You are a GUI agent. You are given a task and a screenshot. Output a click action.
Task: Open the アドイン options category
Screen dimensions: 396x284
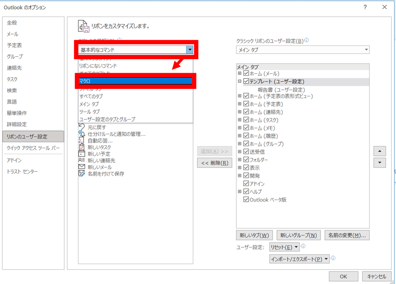coord(33,160)
